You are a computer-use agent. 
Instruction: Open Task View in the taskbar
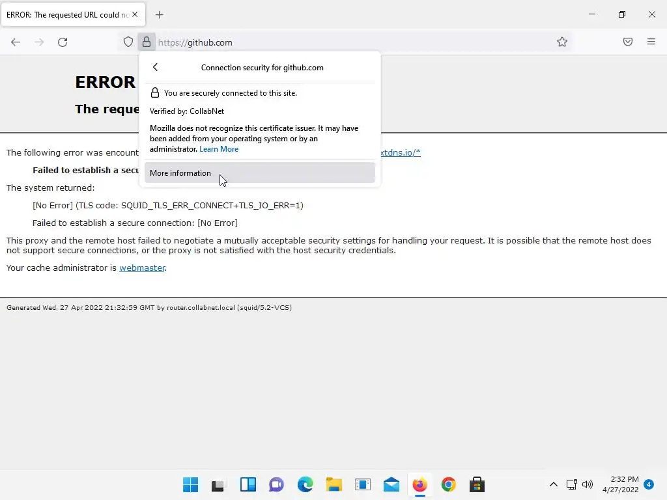(219, 484)
